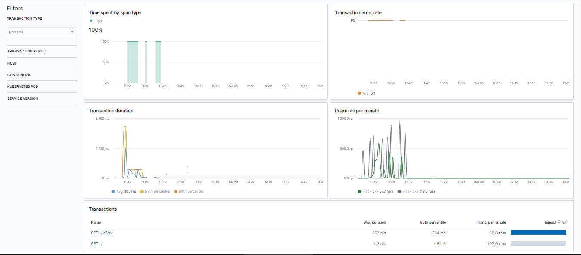The height and width of the screenshot is (255, 581).
Task: Open the Transaction Type dropdown showing request
Action: click(x=41, y=31)
